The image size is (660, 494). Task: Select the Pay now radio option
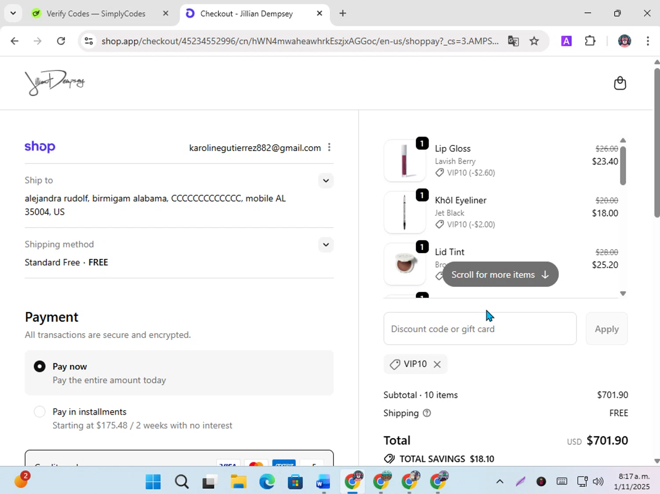[x=40, y=366]
